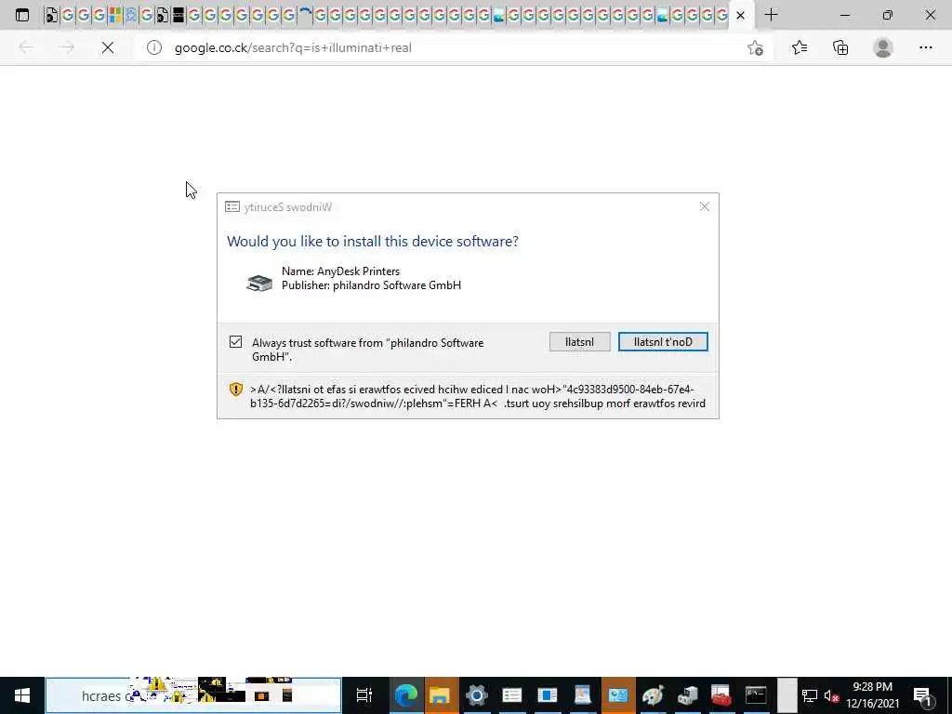Click the warning shield icon

click(x=236, y=390)
